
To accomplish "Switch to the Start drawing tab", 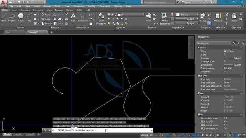I will 8,32.
